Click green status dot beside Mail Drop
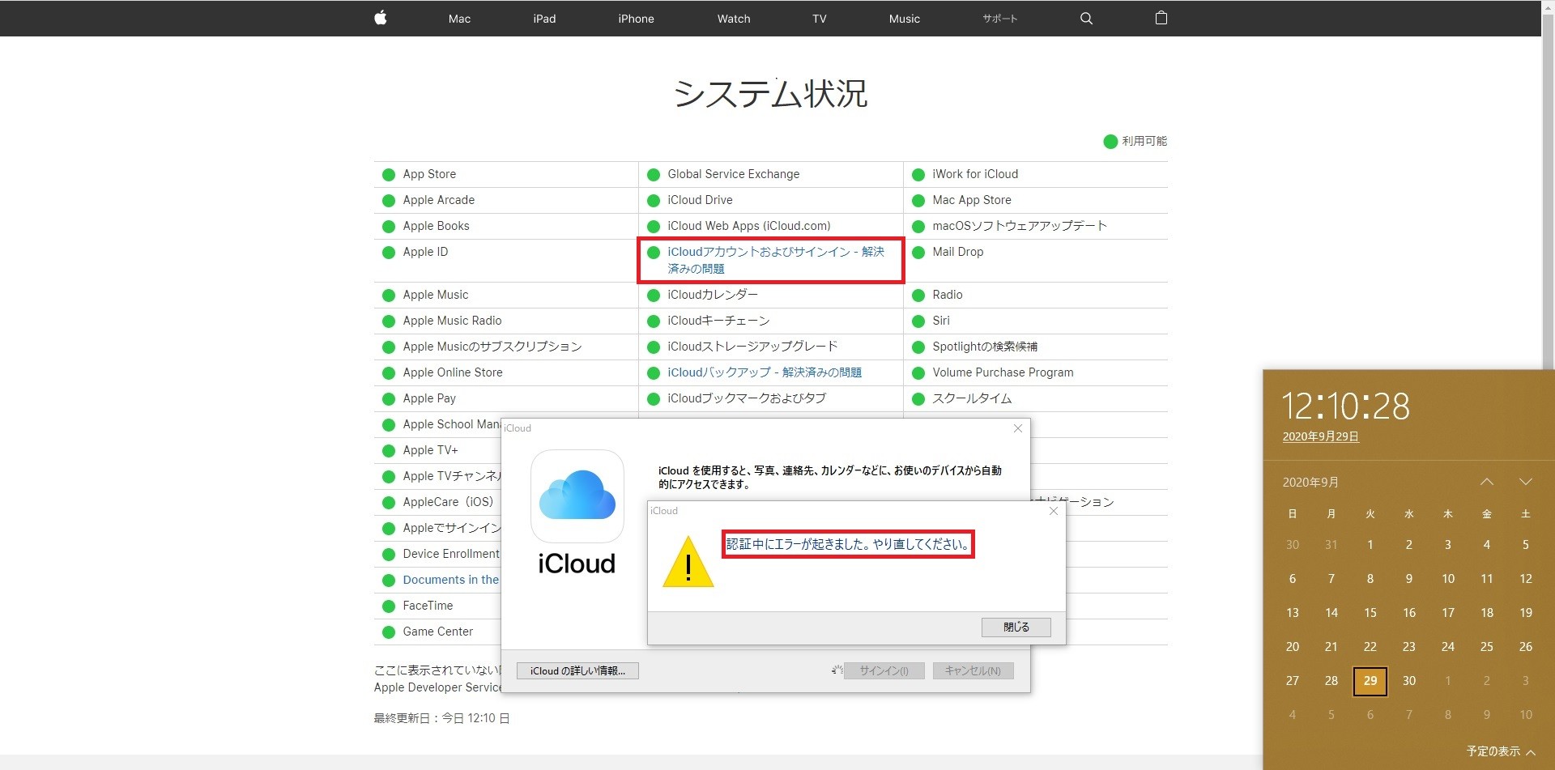The image size is (1555, 770). click(918, 253)
